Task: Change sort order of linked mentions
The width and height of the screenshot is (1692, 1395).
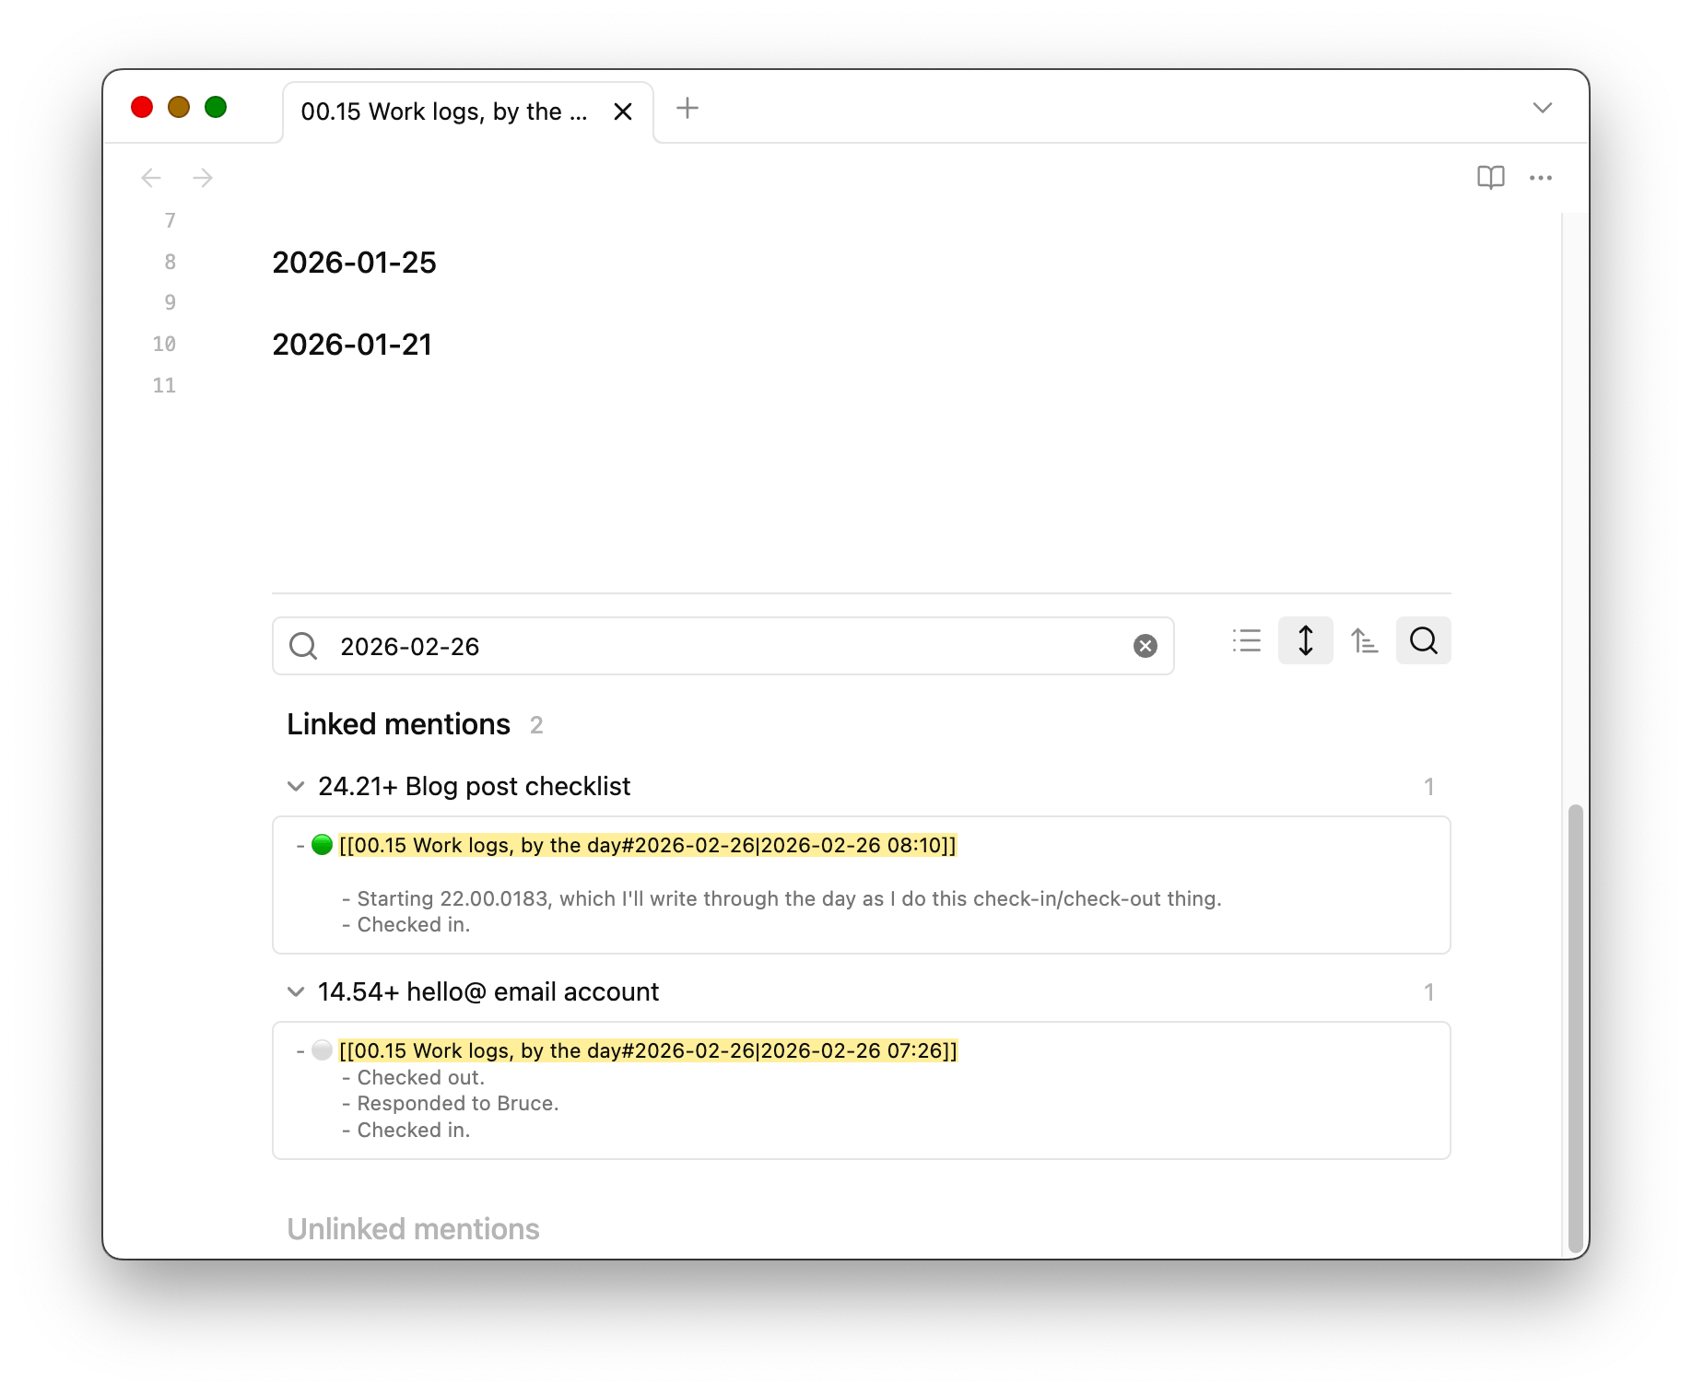Action: point(1364,640)
